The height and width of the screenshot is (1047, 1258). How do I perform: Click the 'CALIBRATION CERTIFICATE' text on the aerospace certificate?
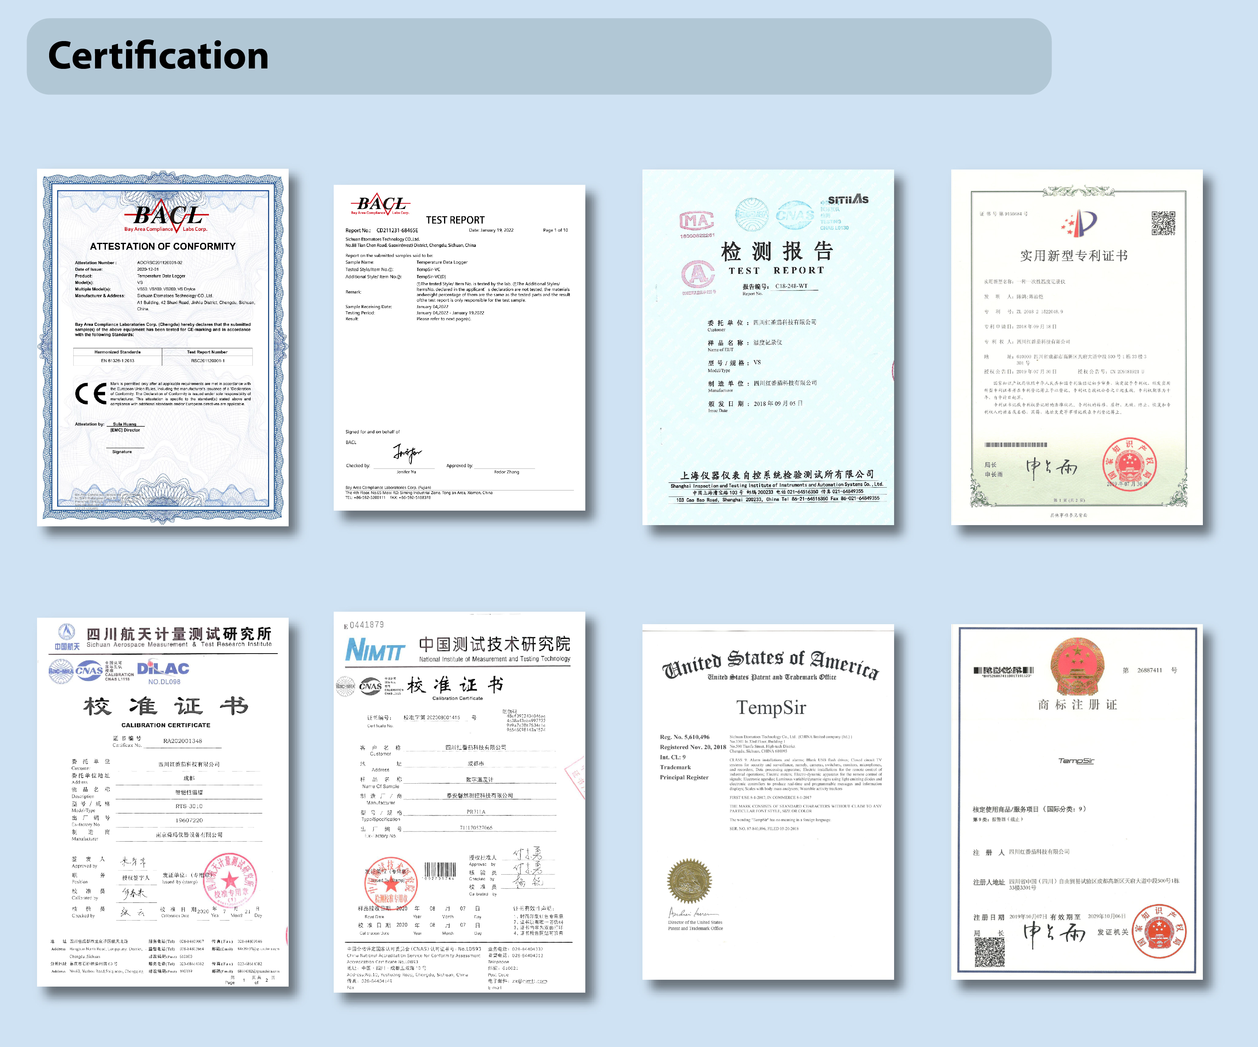click(166, 725)
